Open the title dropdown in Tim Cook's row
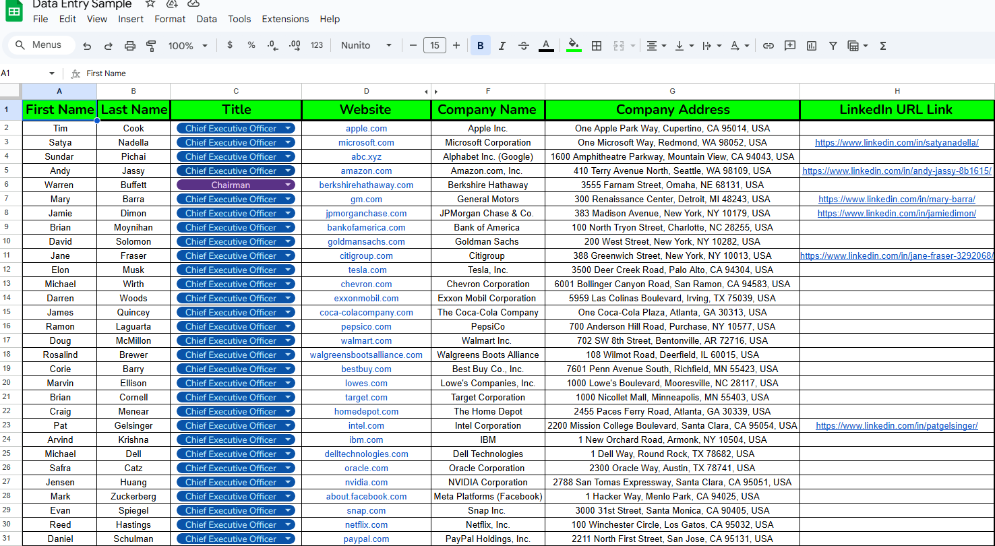Image resolution: width=995 pixels, height=546 pixels. pyautogui.click(x=289, y=128)
